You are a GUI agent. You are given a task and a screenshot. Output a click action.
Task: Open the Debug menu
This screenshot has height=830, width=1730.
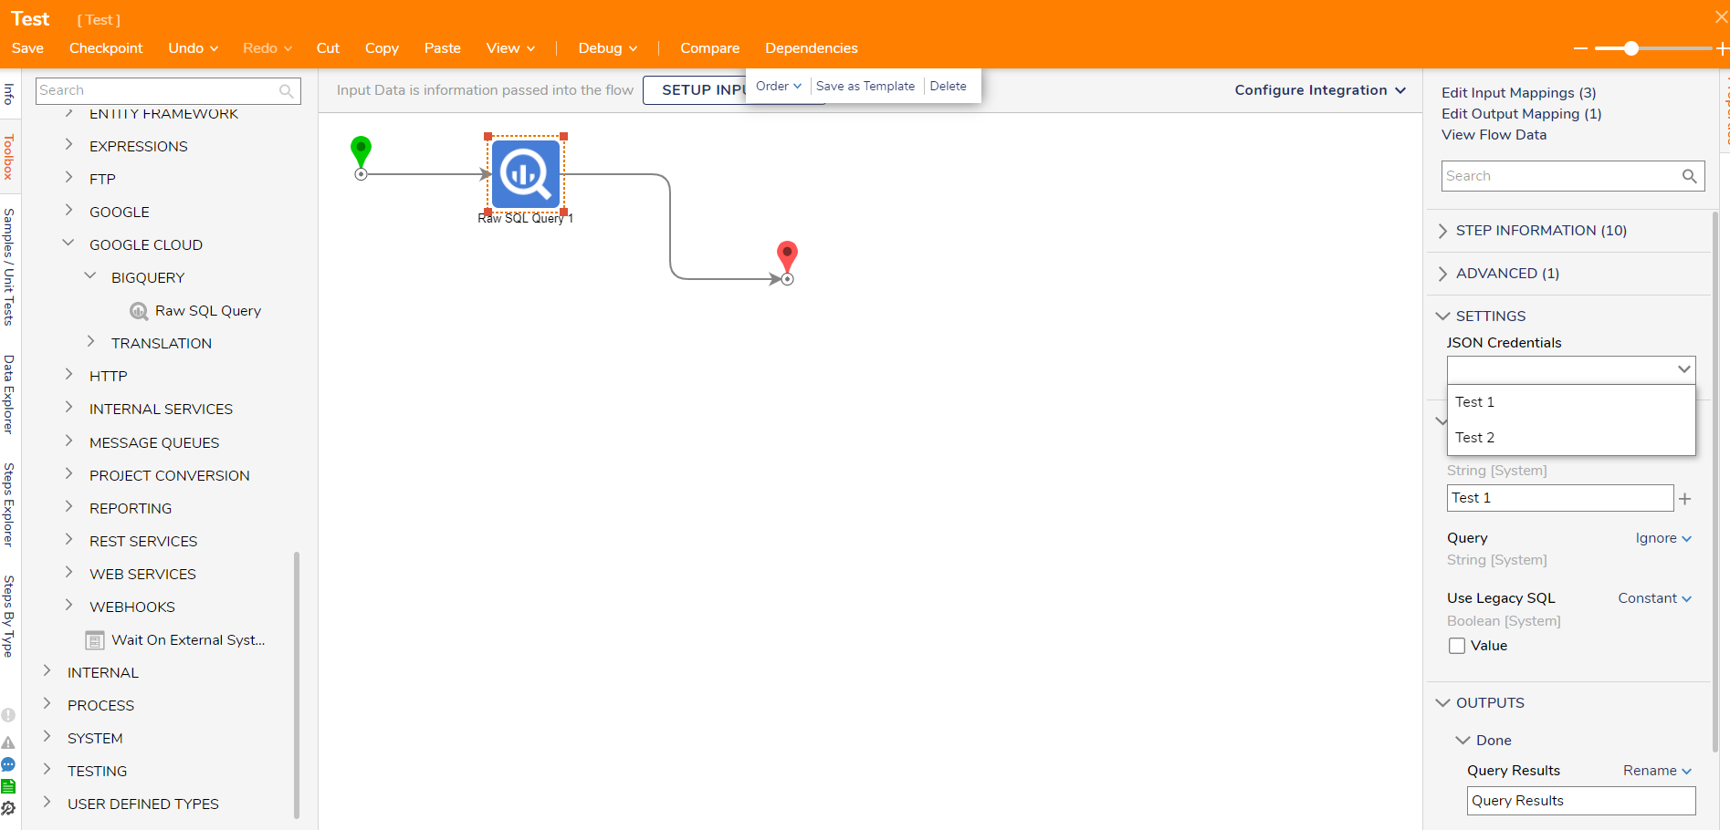pyautogui.click(x=608, y=48)
